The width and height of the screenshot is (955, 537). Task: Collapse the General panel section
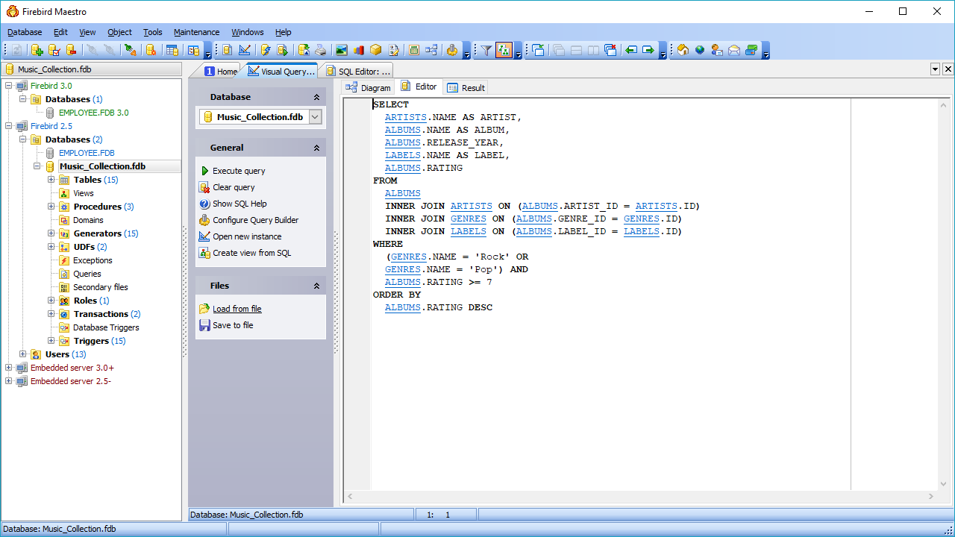tap(316, 148)
